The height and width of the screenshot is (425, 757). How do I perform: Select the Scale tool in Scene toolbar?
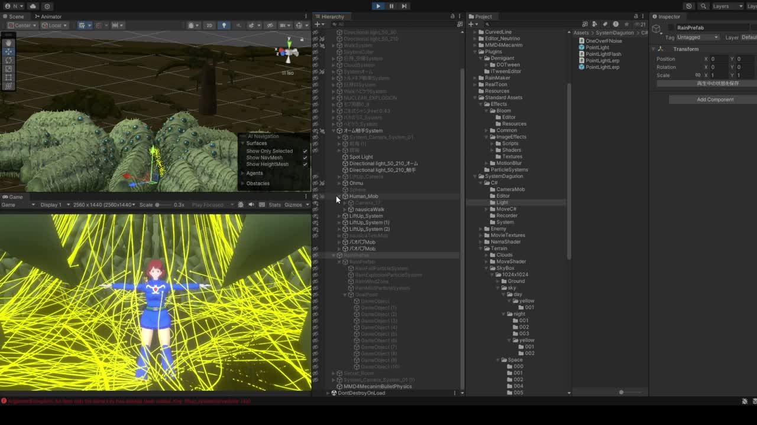pyautogui.click(x=8, y=69)
